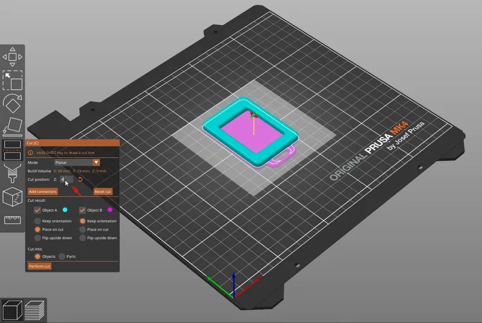Open the Paint-on supports tool

pyautogui.click(x=12, y=173)
